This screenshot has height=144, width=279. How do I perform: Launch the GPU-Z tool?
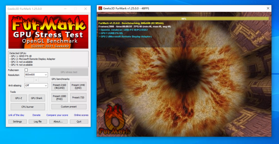tap(19, 98)
